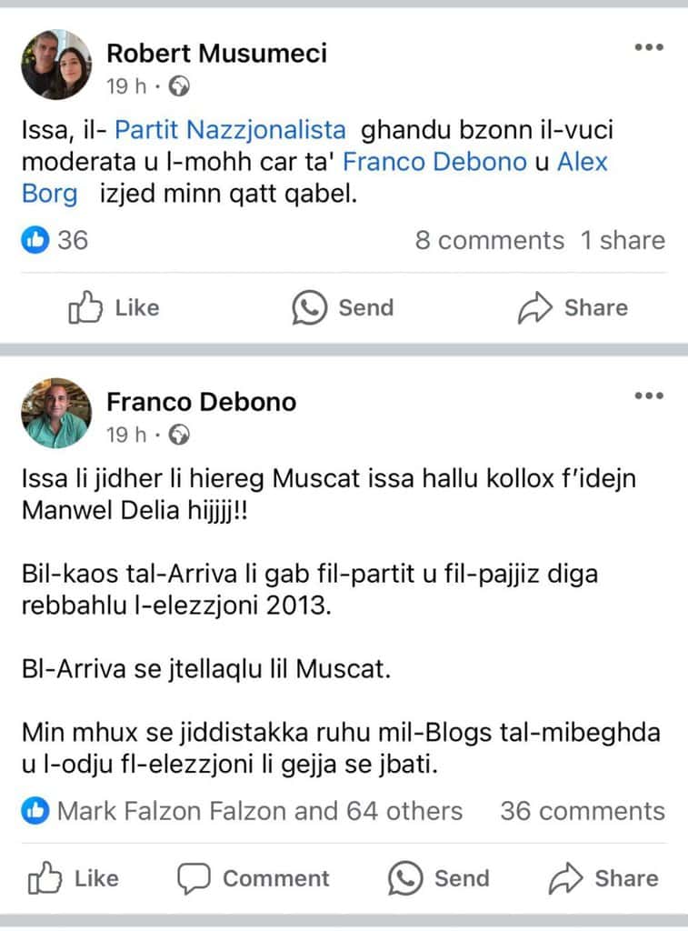Tap Share arrow on Debono's post
Screen dimensions: 688x931
click(x=565, y=879)
